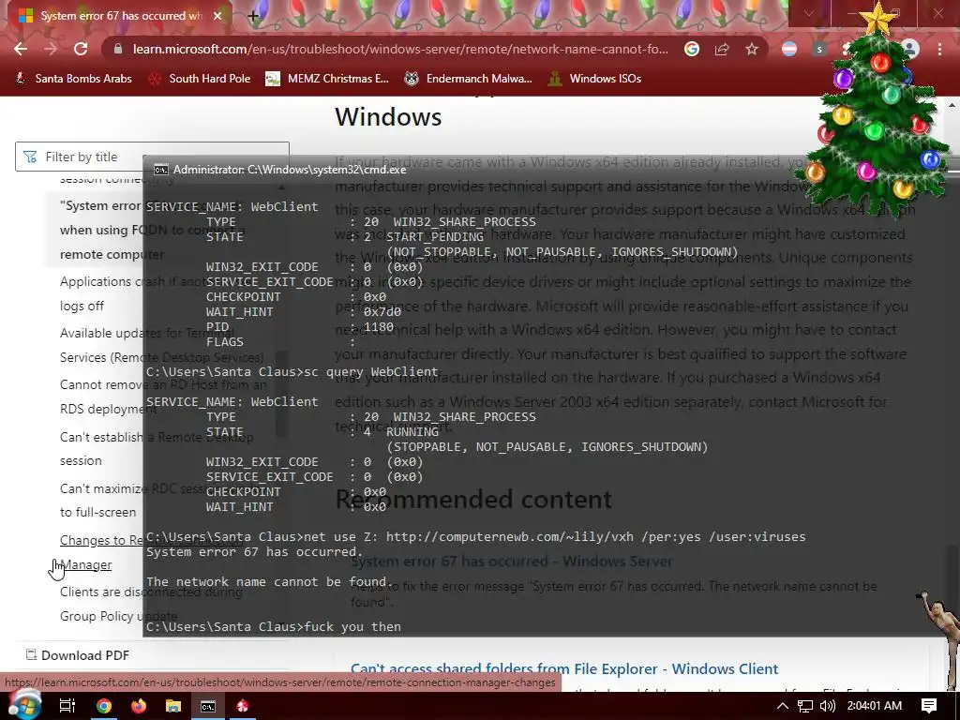Click the sidebar table-of-contents scrollbar

[281, 392]
